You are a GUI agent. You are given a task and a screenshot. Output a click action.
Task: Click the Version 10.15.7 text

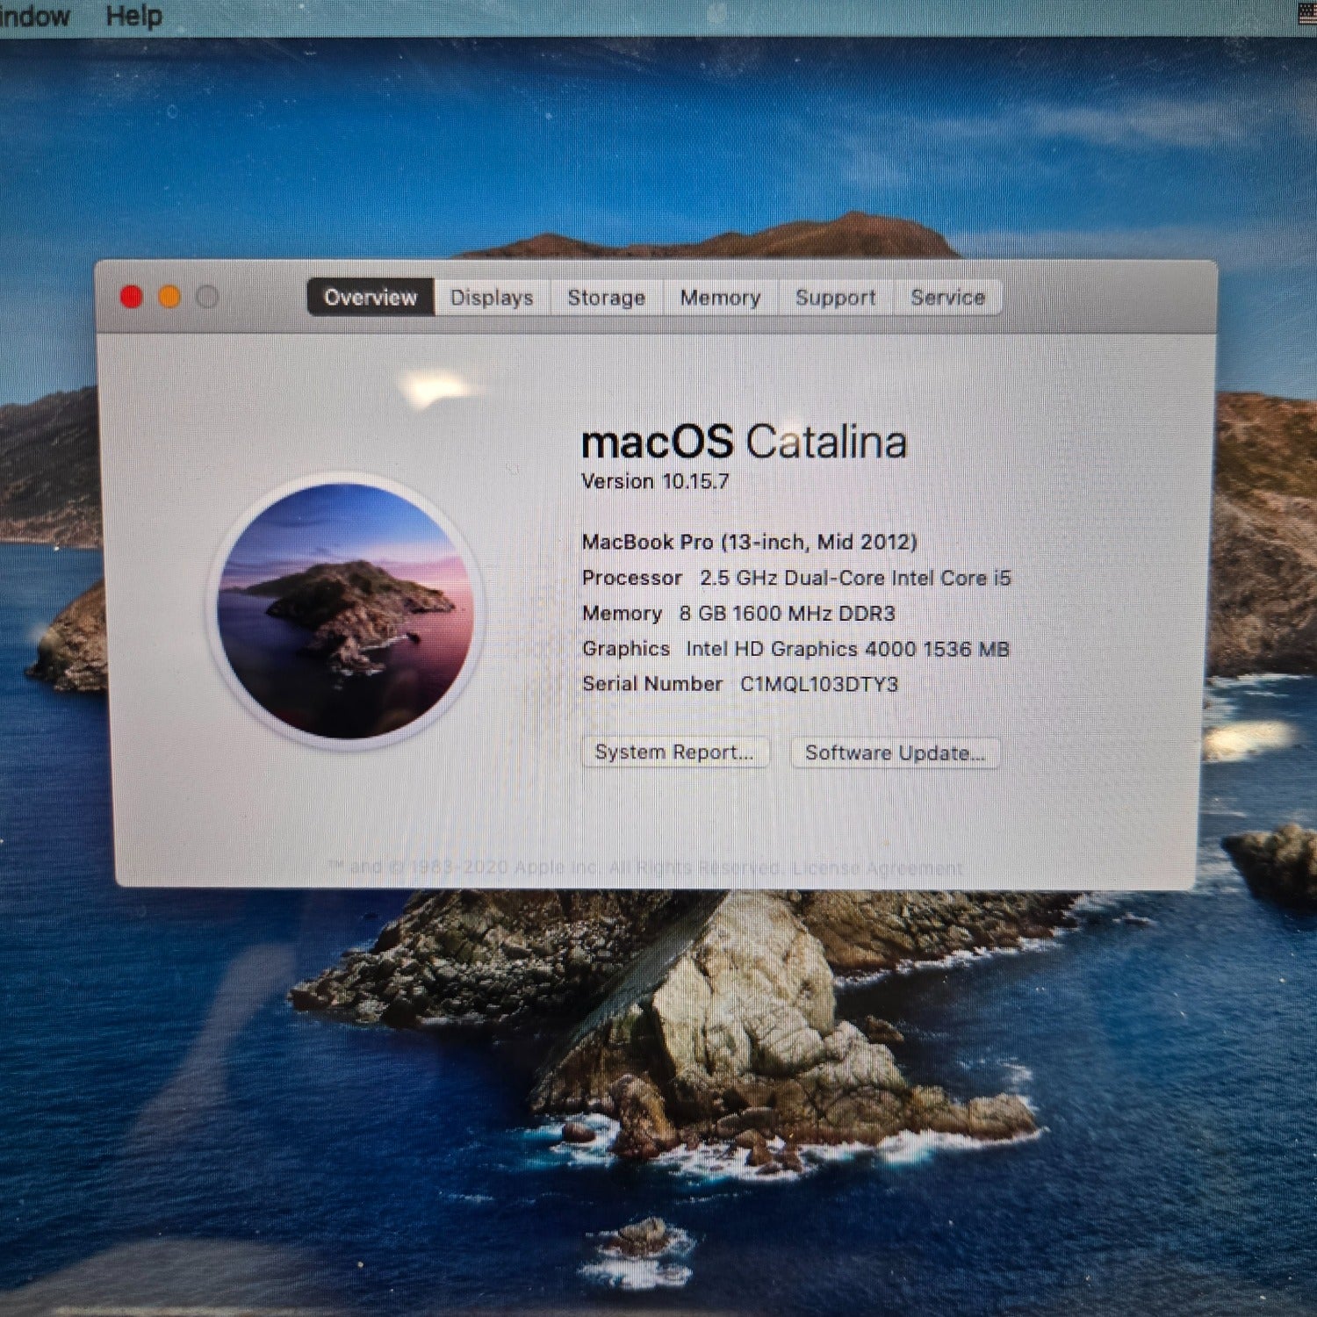pyautogui.click(x=655, y=481)
